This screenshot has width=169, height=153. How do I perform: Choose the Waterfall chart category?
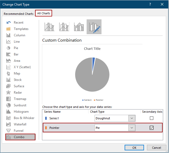(x=20, y=124)
